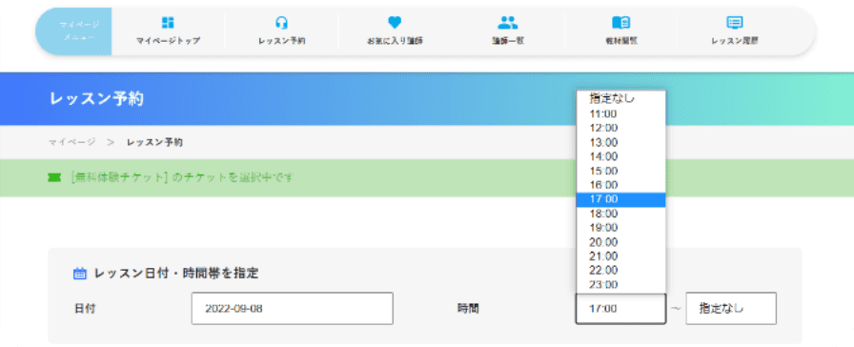Click the book icon for teaching materials
The height and width of the screenshot is (347, 854).
pyautogui.click(x=620, y=23)
